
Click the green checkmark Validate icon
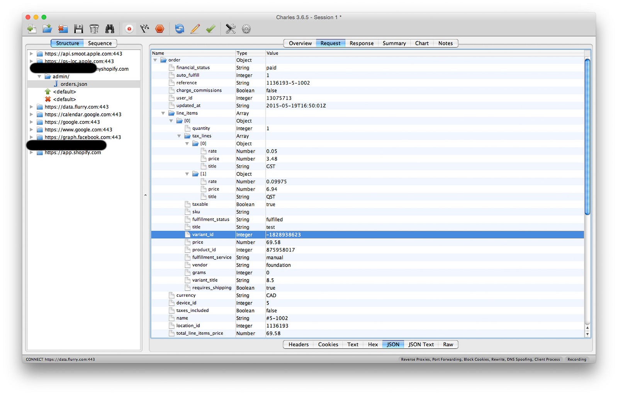(x=211, y=29)
